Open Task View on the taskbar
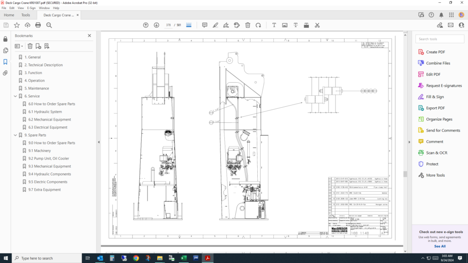 click(87, 258)
